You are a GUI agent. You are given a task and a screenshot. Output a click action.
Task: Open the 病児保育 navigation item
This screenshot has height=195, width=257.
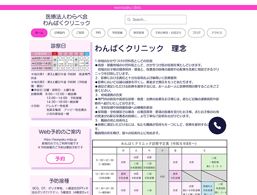(x=139, y=33)
